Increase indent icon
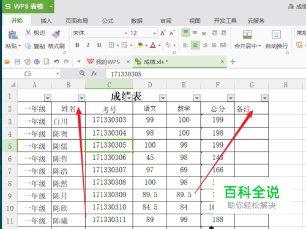The height and width of the screenshot is (229, 306). click(x=224, y=33)
